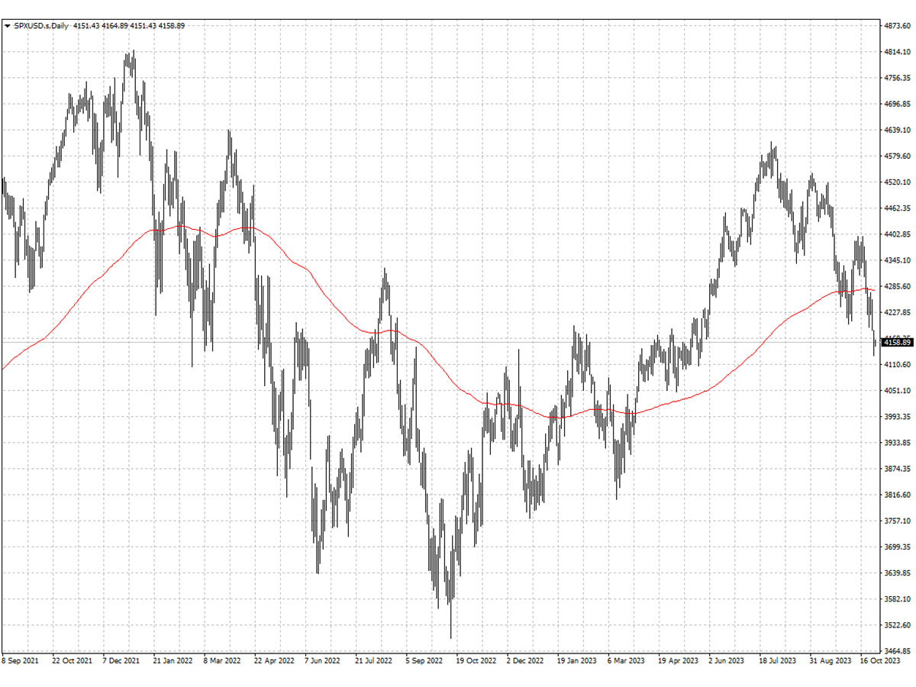This screenshot has height=687, width=916.
Task: Click the 3933.85 price axis label
Action: [x=897, y=443]
